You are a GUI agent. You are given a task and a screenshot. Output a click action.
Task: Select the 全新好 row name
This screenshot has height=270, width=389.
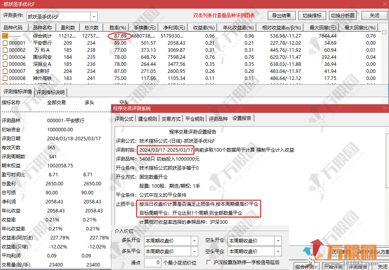pyautogui.click(x=42, y=71)
